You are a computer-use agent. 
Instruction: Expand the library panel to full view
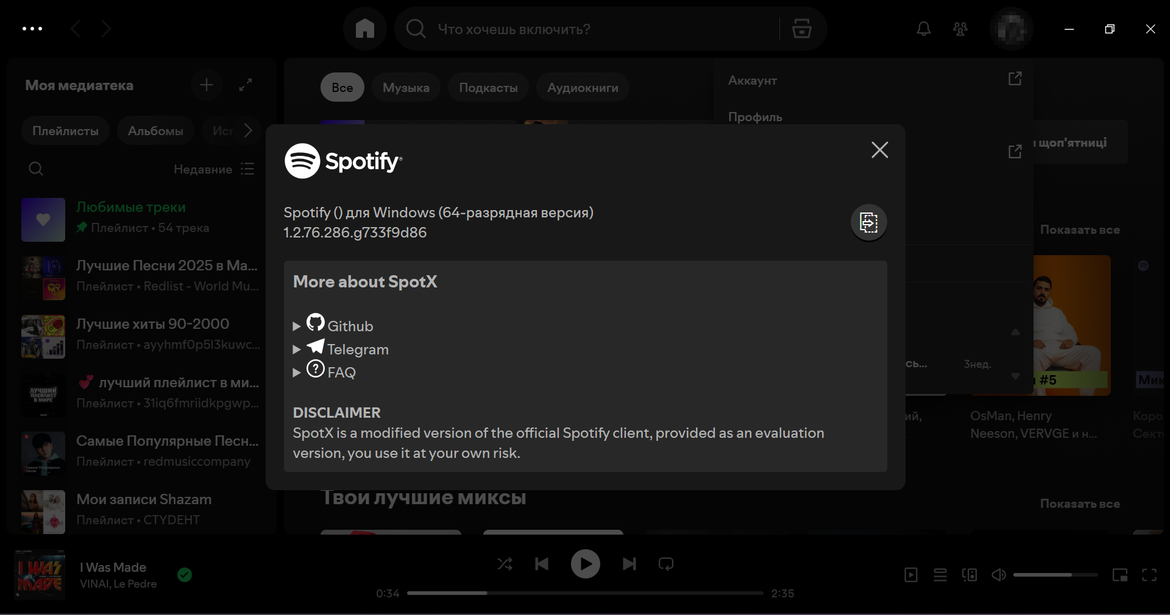point(246,85)
